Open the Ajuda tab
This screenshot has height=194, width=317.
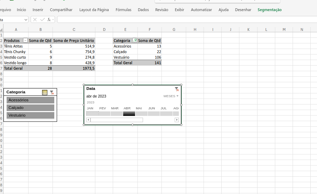click(x=223, y=10)
